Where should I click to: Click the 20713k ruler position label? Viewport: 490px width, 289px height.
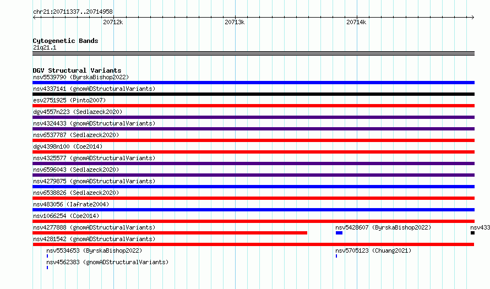[x=235, y=22]
